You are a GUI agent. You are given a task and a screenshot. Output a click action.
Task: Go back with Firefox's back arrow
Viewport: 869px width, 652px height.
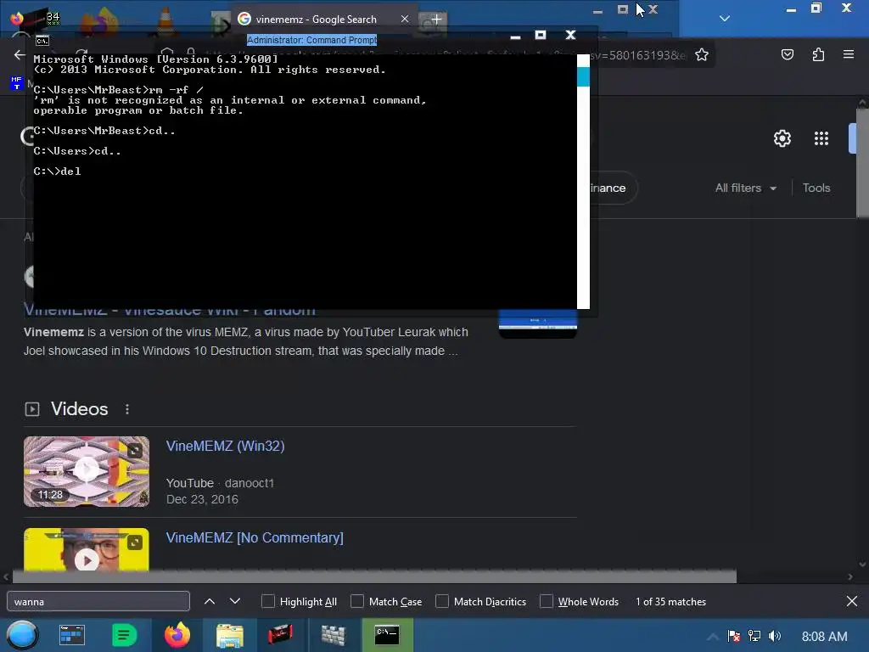(x=20, y=55)
